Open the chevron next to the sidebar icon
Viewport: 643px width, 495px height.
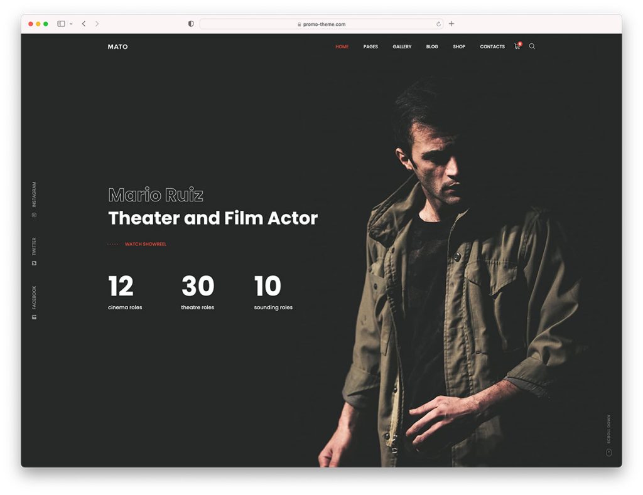coord(69,23)
